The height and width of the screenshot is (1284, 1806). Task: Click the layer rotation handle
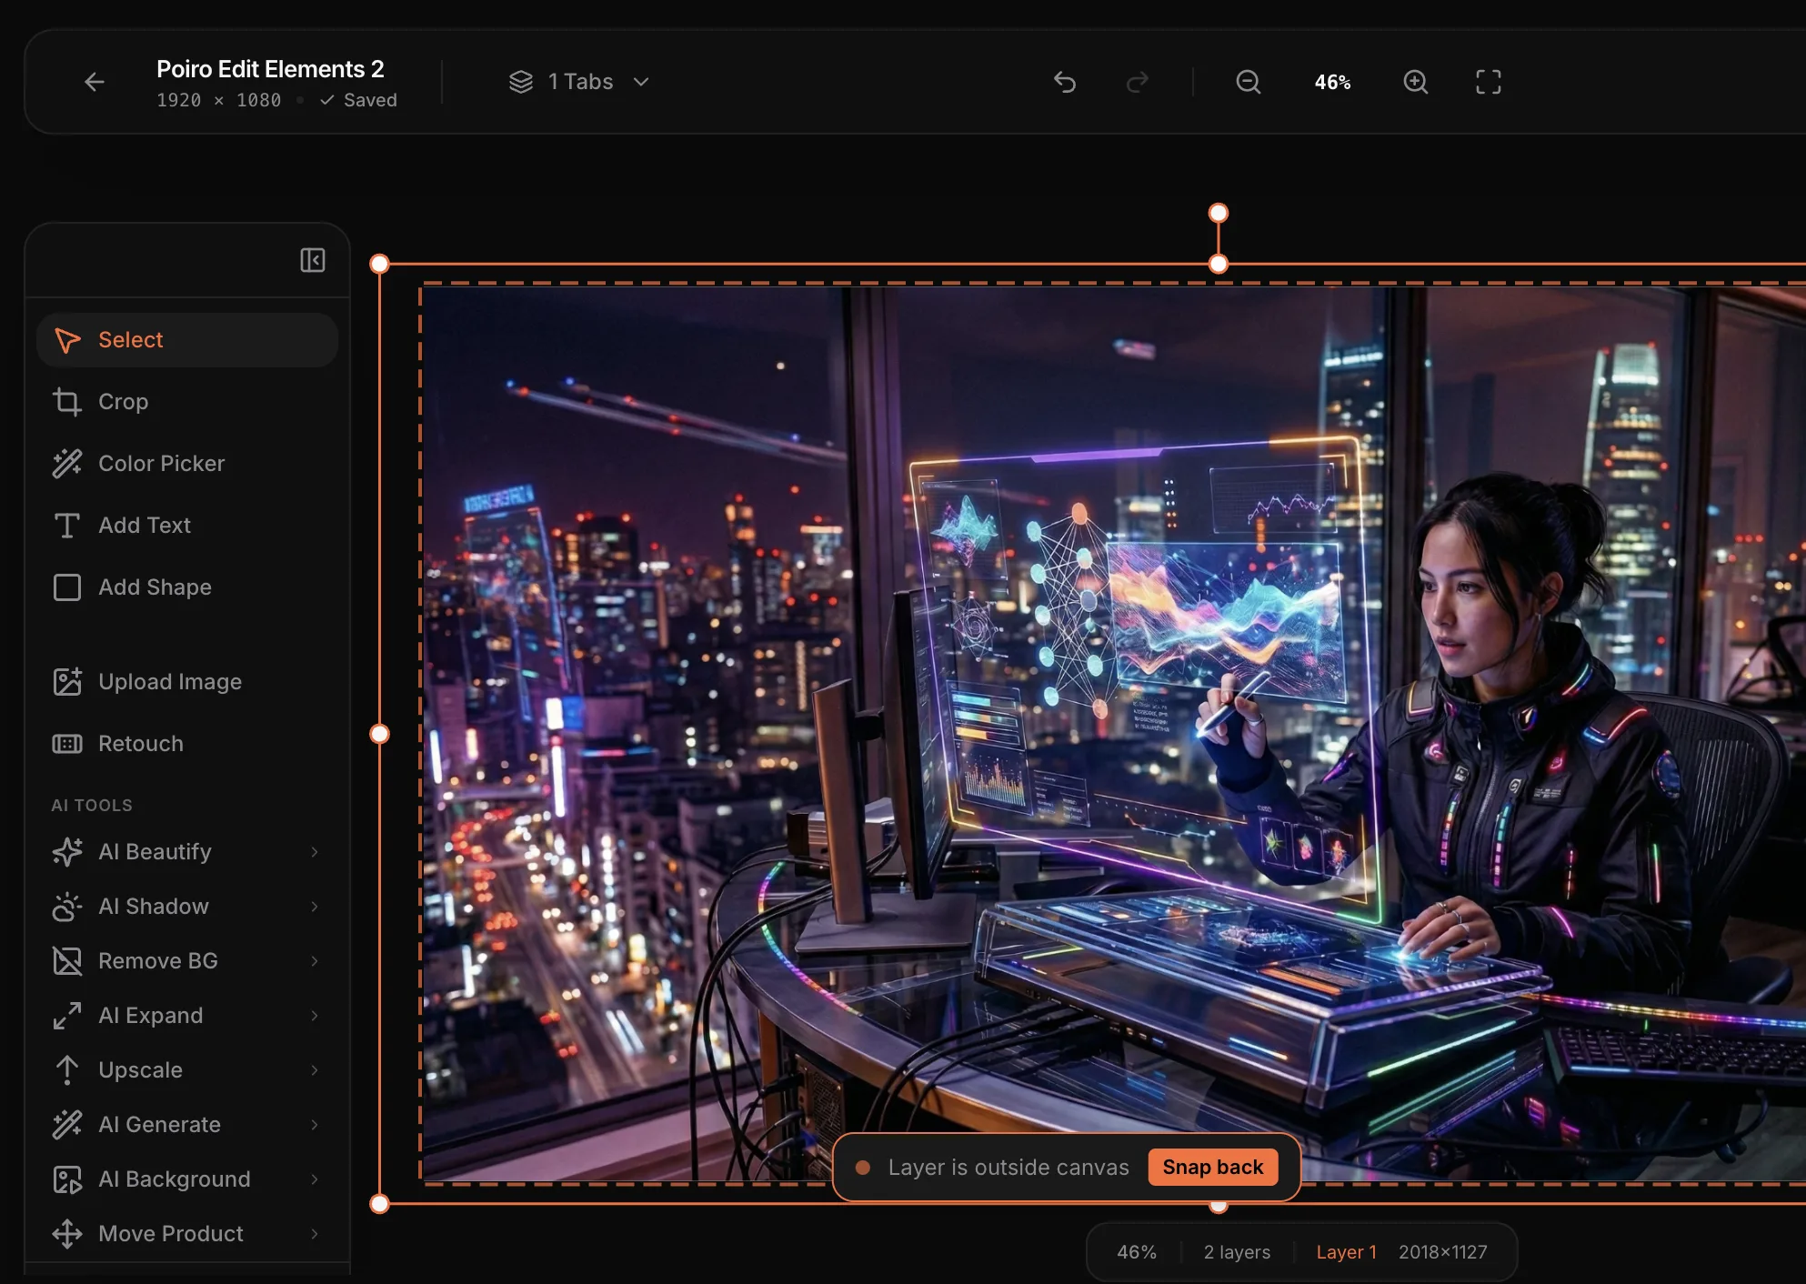(1218, 213)
